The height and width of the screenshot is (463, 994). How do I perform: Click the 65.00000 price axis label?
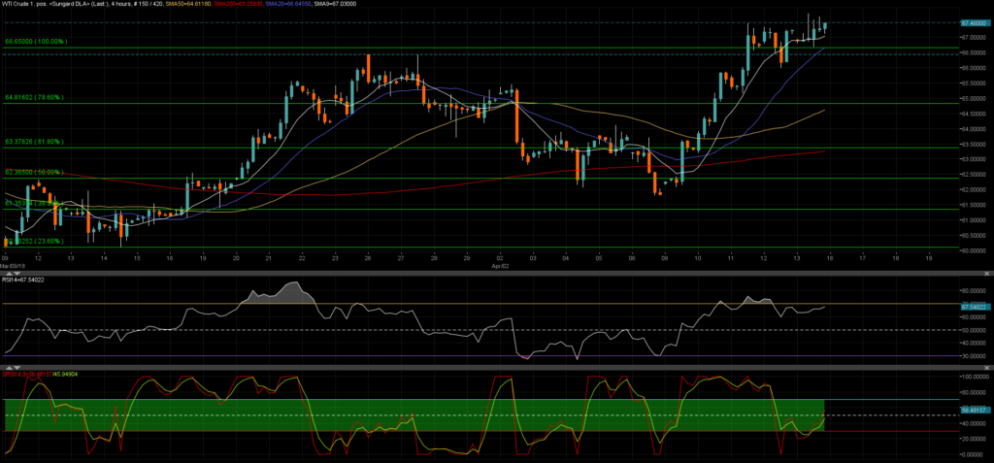pyautogui.click(x=974, y=98)
